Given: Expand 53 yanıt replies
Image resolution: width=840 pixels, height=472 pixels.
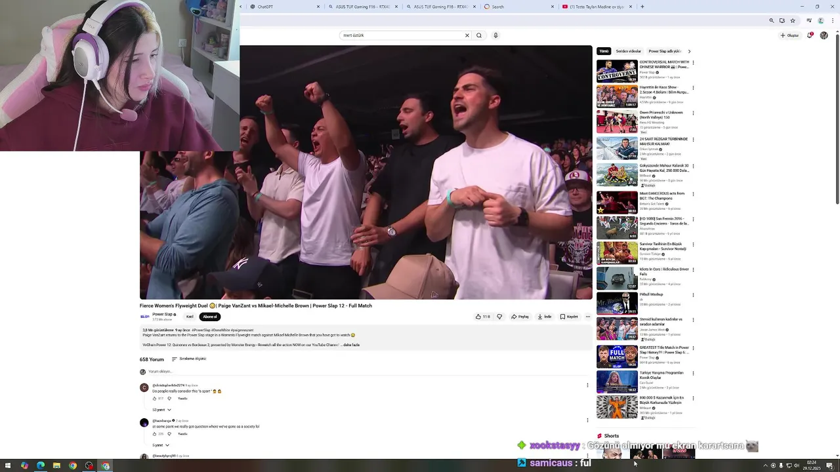Looking at the screenshot, I should point(161,410).
